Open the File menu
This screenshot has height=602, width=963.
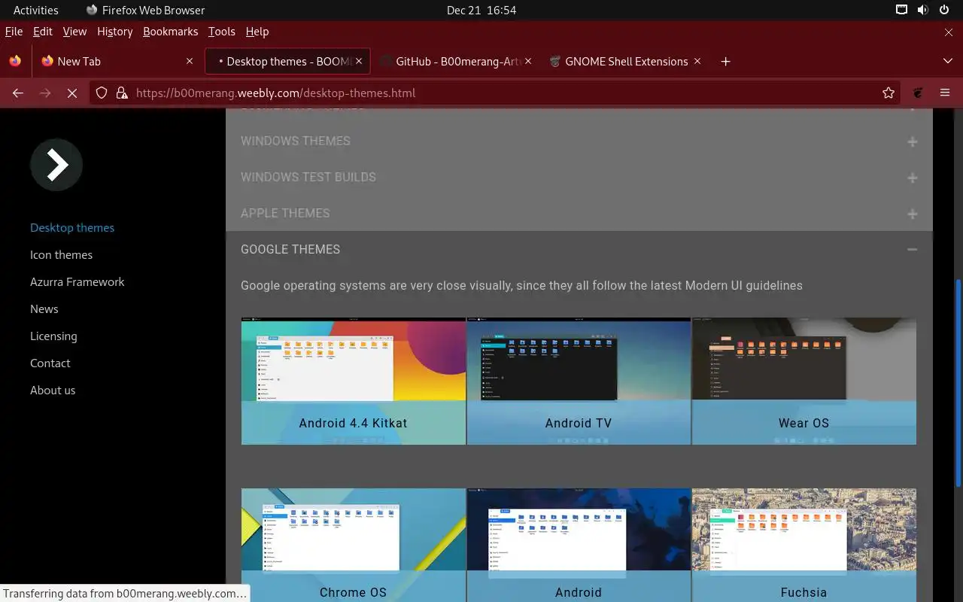pyautogui.click(x=14, y=32)
